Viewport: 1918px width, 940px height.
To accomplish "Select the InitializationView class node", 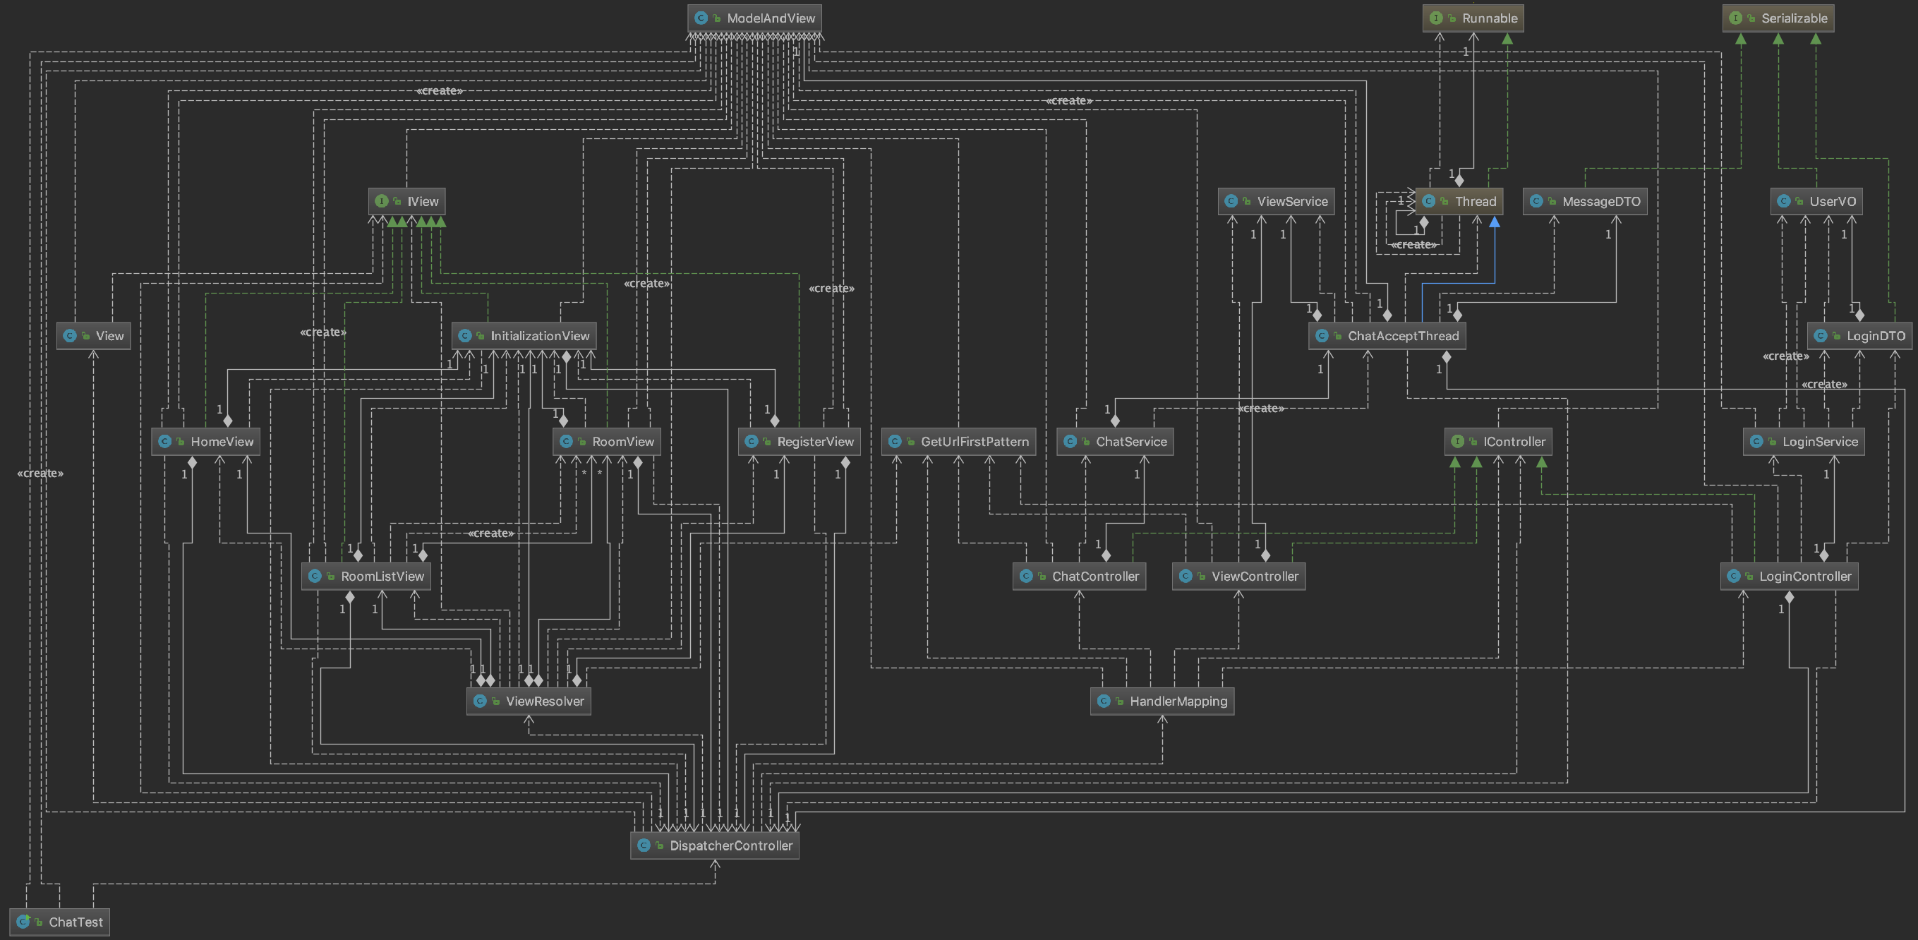I will pyautogui.click(x=539, y=336).
